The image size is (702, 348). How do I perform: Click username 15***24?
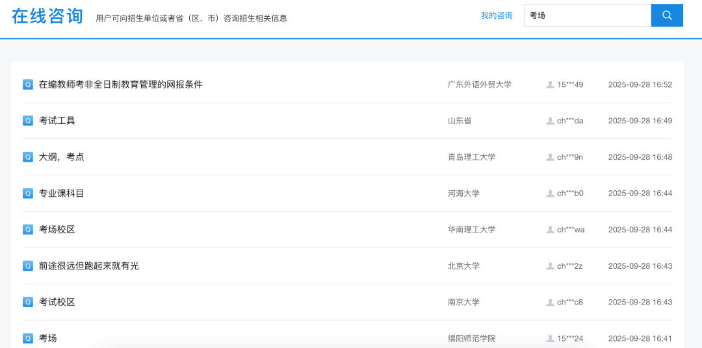(x=570, y=339)
